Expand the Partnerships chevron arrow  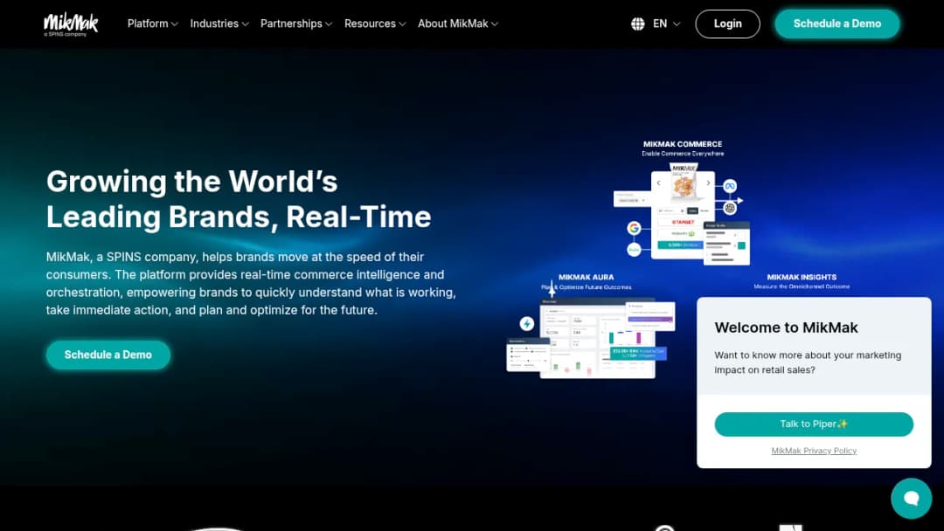329,24
